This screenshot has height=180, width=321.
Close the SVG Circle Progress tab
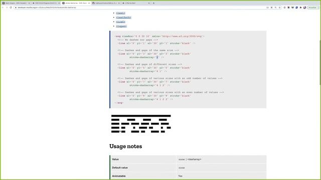coord(59,3)
